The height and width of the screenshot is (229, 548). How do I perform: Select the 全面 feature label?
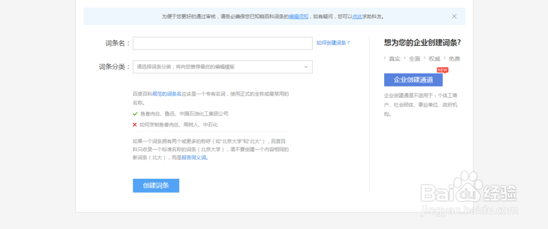[414, 59]
